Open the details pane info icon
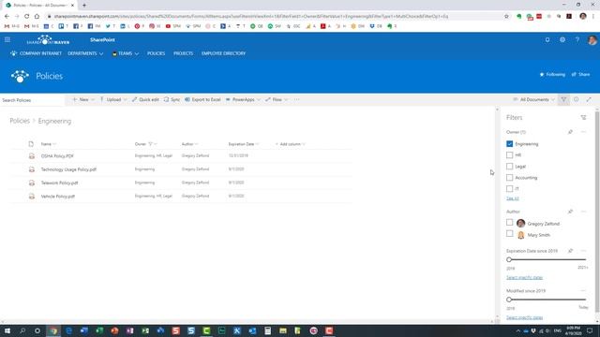Viewport: 600px width, 337px height. (x=576, y=100)
